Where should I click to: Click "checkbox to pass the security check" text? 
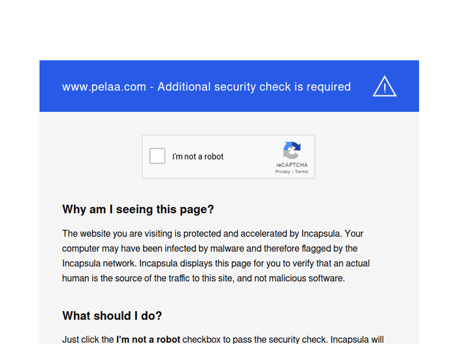pyautogui.click(x=252, y=340)
